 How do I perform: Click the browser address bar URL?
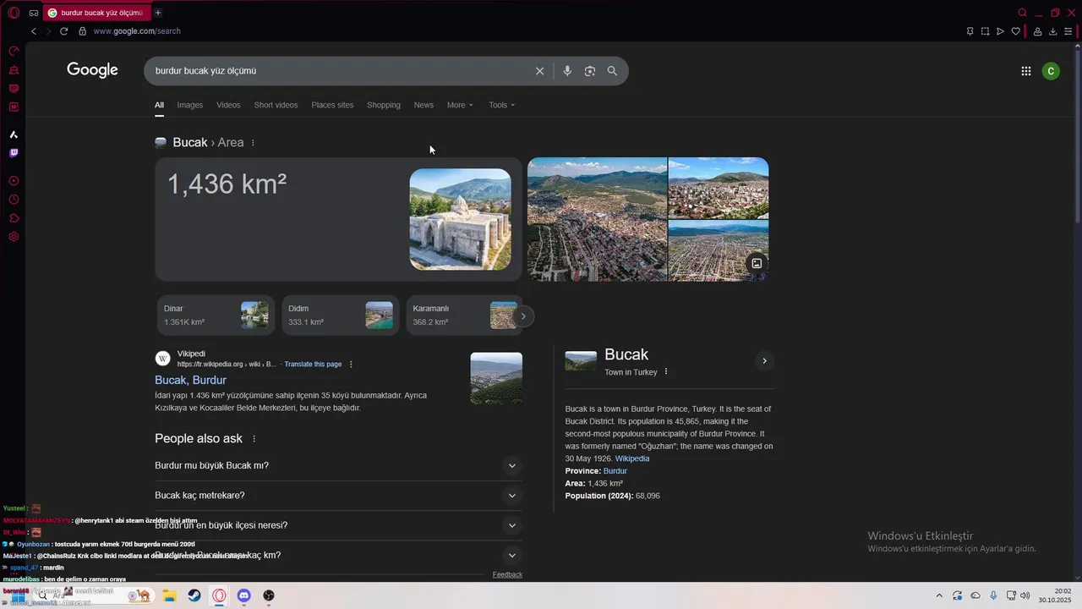coord(137,31)
